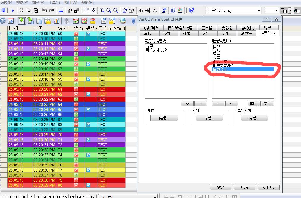Open the 工具(T) menu

(54, 2)
